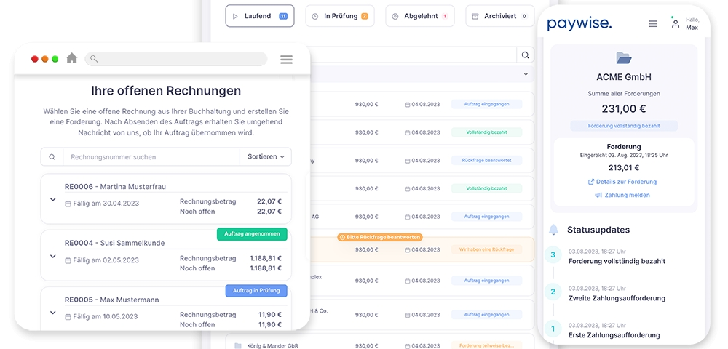Screen dimensions: 728x349
Task: Expand invoice RE0005 Max Mustermann
Action: [x=52, y=313]
